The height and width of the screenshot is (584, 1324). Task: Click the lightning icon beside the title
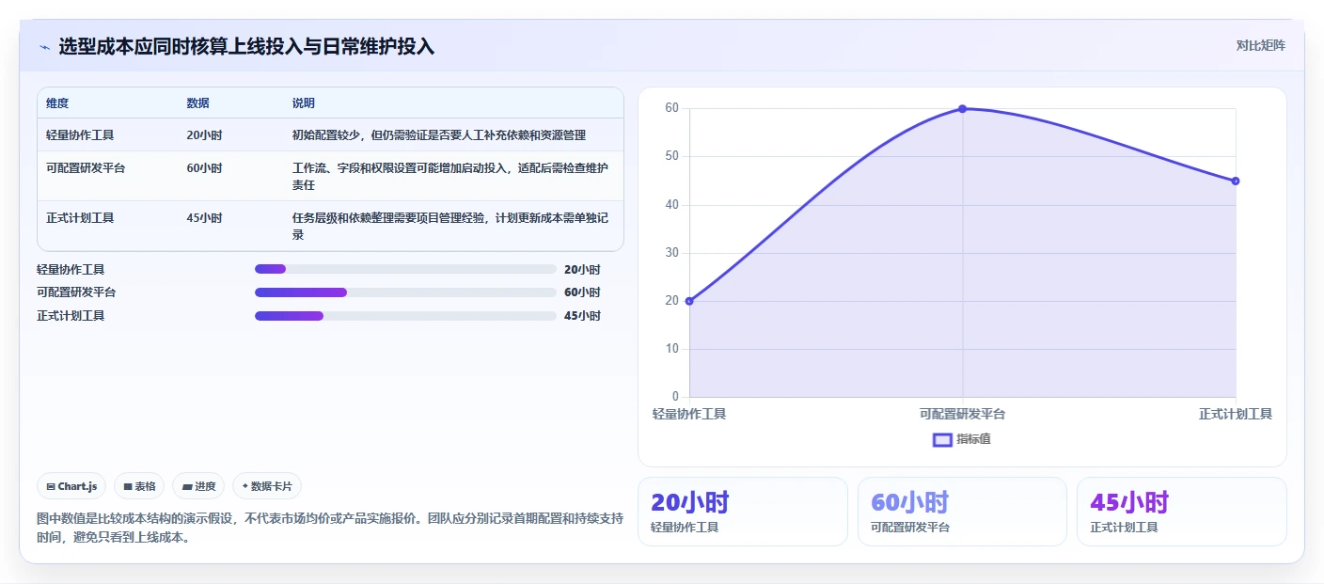coord(44,47)
